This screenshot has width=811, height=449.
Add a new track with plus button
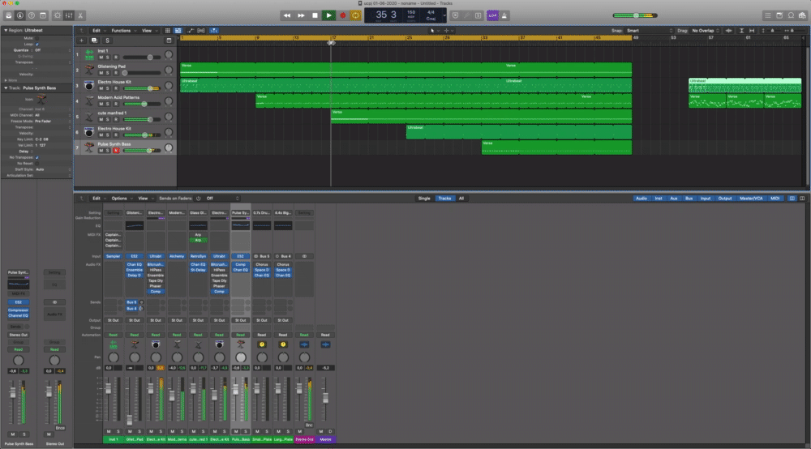tap(81, 40)
